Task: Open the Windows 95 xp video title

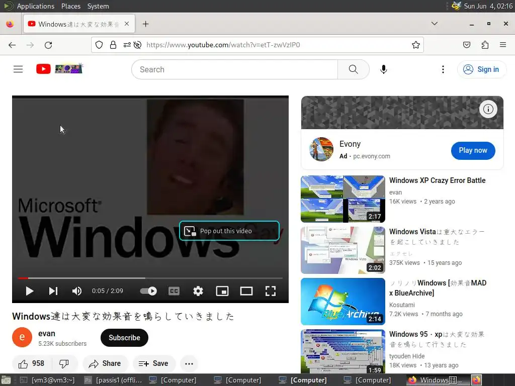Action: tap(437, 339)
